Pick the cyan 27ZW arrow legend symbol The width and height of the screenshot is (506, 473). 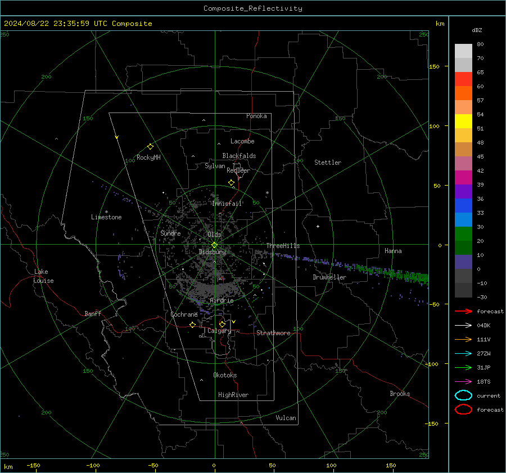coord(463,354)
